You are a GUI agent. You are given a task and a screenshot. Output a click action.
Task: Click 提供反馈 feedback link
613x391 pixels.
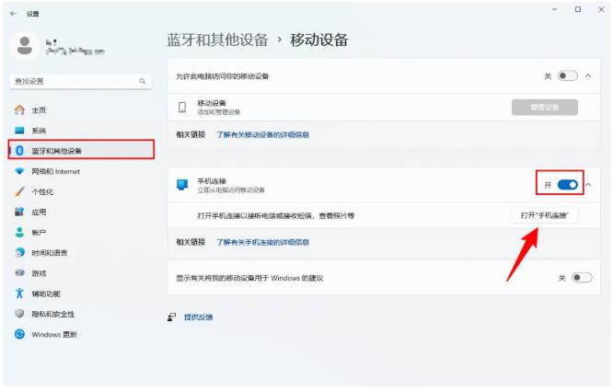coord(197,316)
